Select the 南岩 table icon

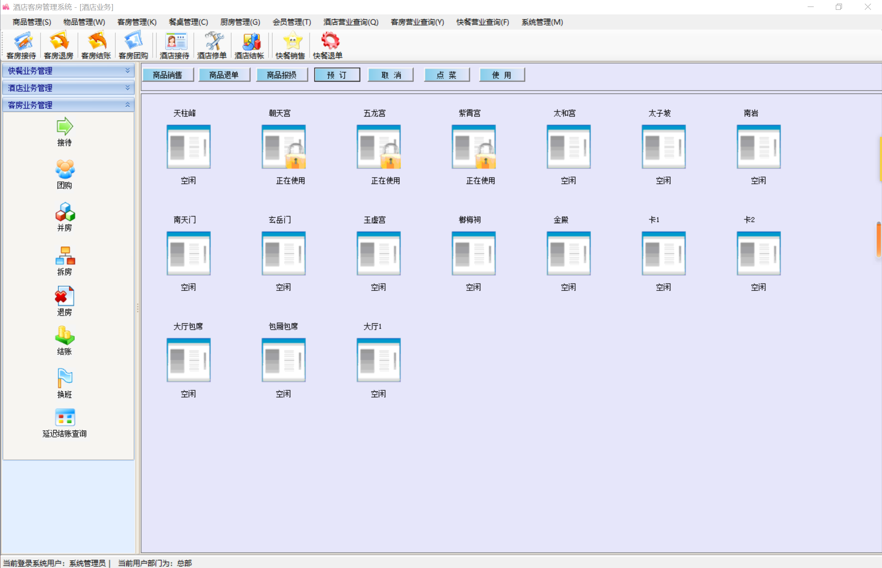(759, 147)
